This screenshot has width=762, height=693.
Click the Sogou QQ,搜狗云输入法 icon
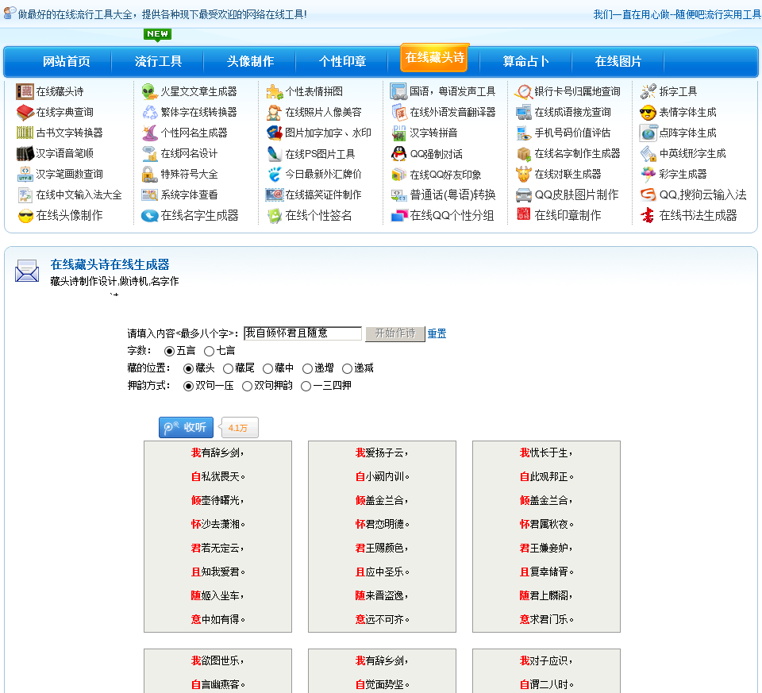[x=648, y=194]
